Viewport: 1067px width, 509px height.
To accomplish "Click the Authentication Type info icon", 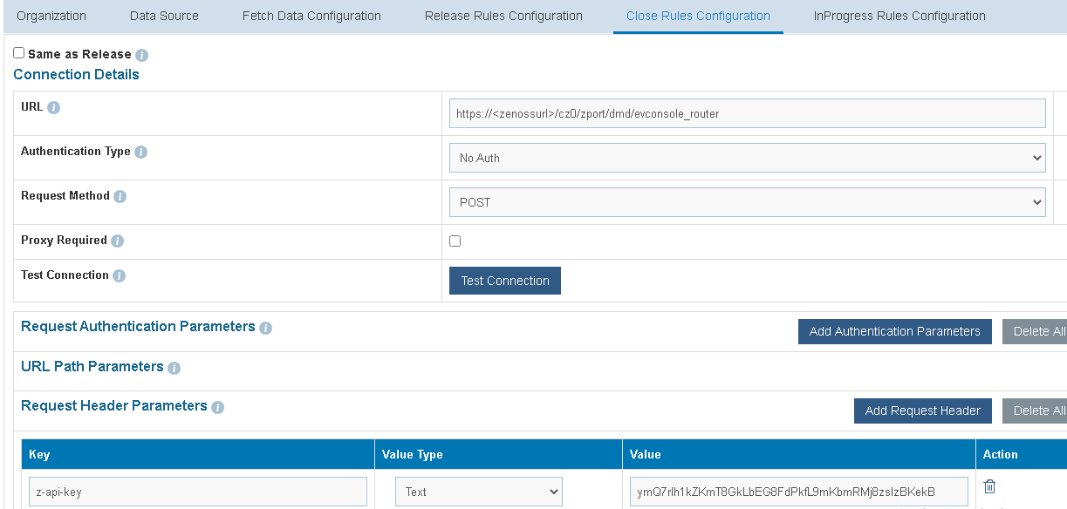I will (141, 153).
